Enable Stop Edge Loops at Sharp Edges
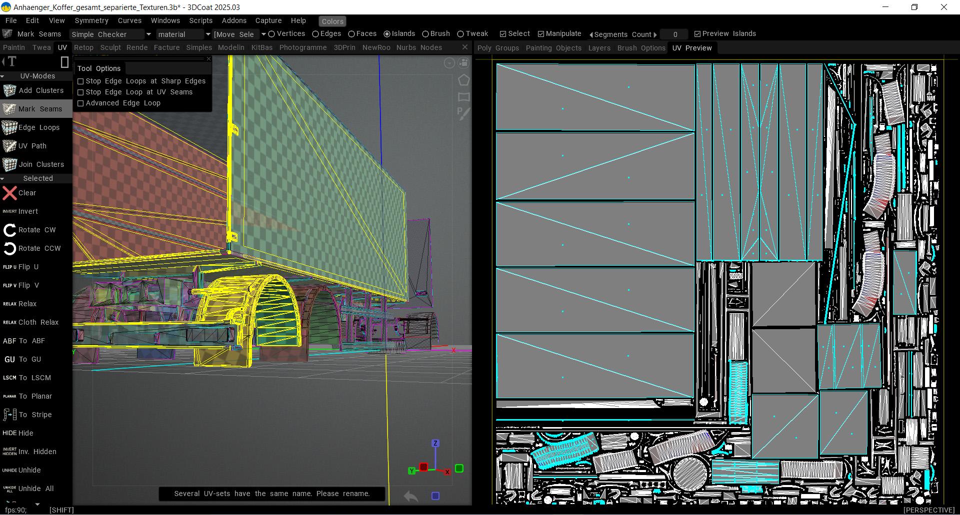This screenshot has width=960, height=515. (x=80, y=81)
